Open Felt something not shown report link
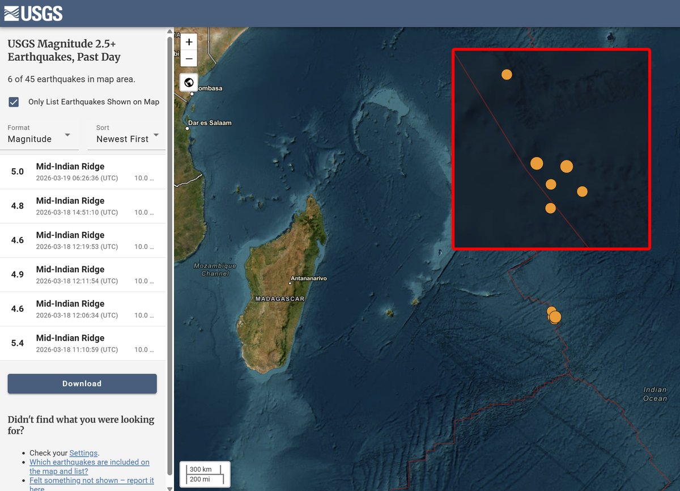680x491 pixels. pyautogui.click(x=92, y=485)
